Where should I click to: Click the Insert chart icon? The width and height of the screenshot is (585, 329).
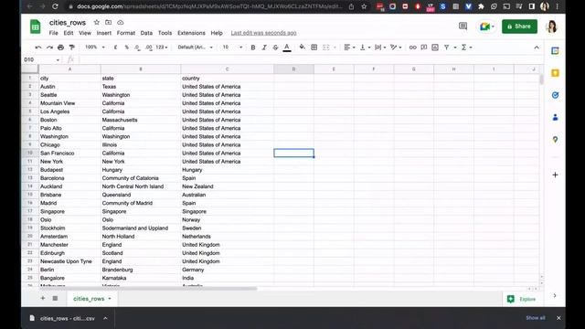pyautogui.click(x=435, y=48)
